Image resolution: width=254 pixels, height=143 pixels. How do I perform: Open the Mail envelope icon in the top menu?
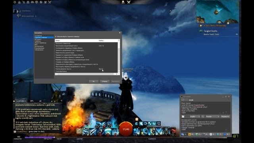tap(33, 2)
